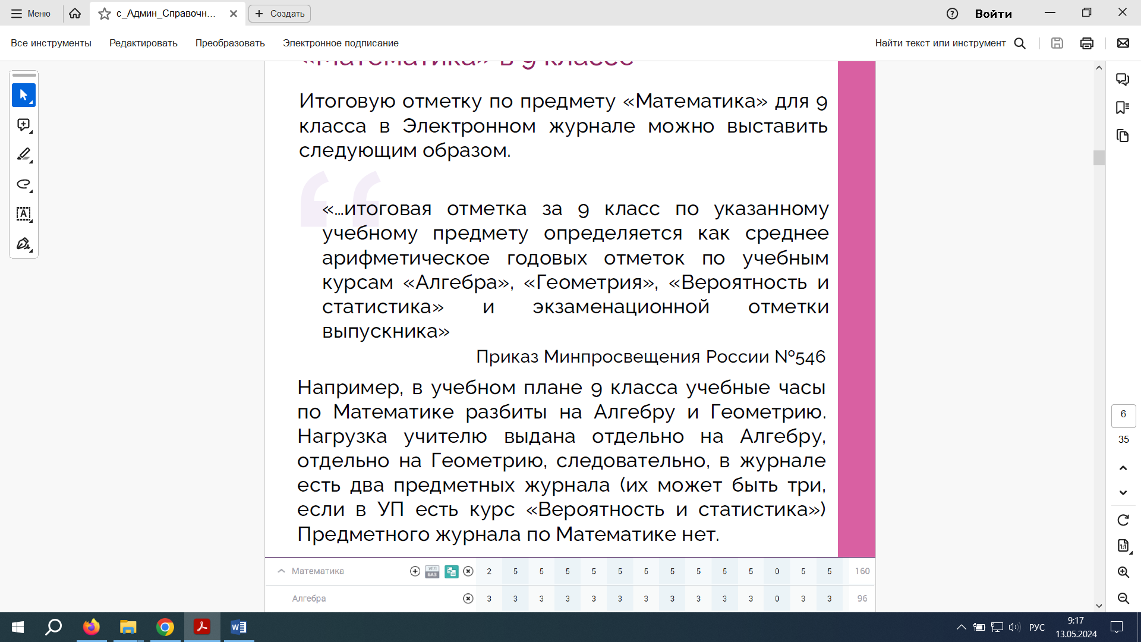Click the УП БАЗ icon in Математика row
The width and height of the screenshot is (1141, 642).
(432, 571)
